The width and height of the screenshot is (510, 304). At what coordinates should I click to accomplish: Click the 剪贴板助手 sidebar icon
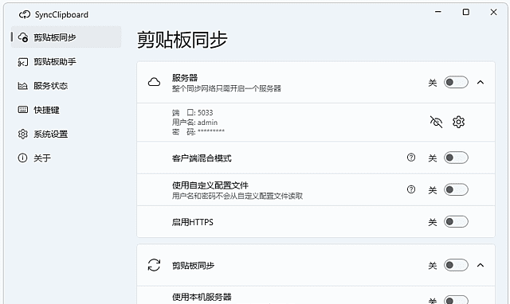coord(23,62)
